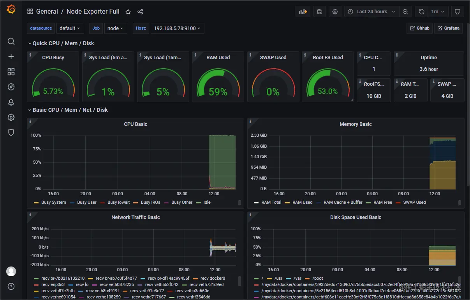Click the Create plus icon in sidebar
Image resolution: width=470 pixels, height=300 pixels.
click(11, 56)
